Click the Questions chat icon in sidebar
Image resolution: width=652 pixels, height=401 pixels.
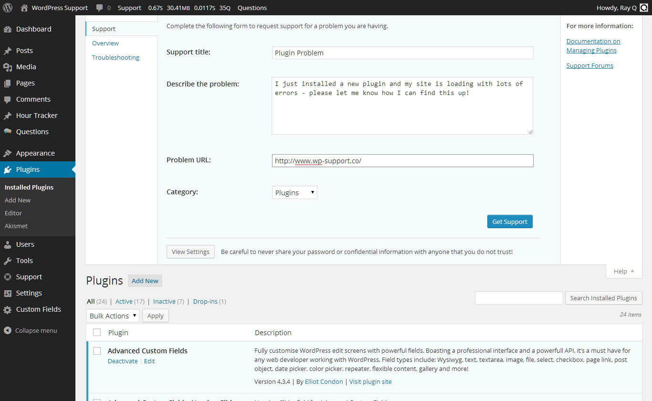click(x=8, y=131)
